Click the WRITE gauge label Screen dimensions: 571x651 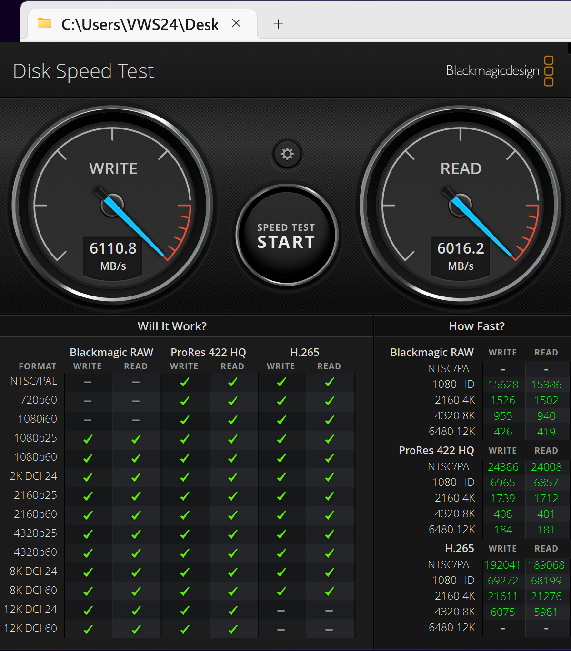coord(113,169)
